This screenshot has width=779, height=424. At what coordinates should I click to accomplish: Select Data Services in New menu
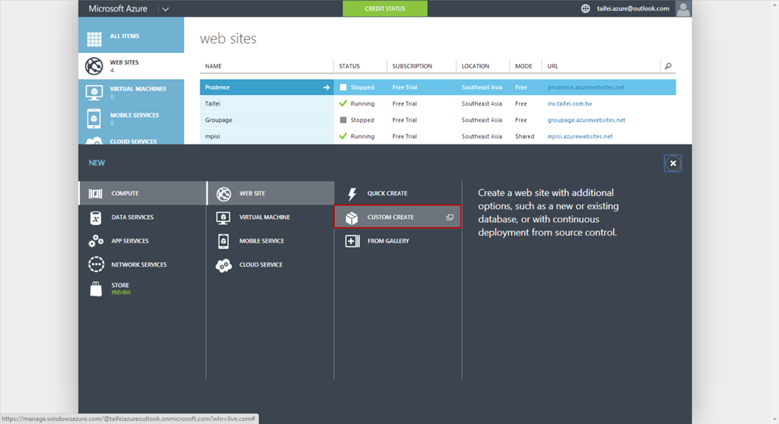[142, 217]
